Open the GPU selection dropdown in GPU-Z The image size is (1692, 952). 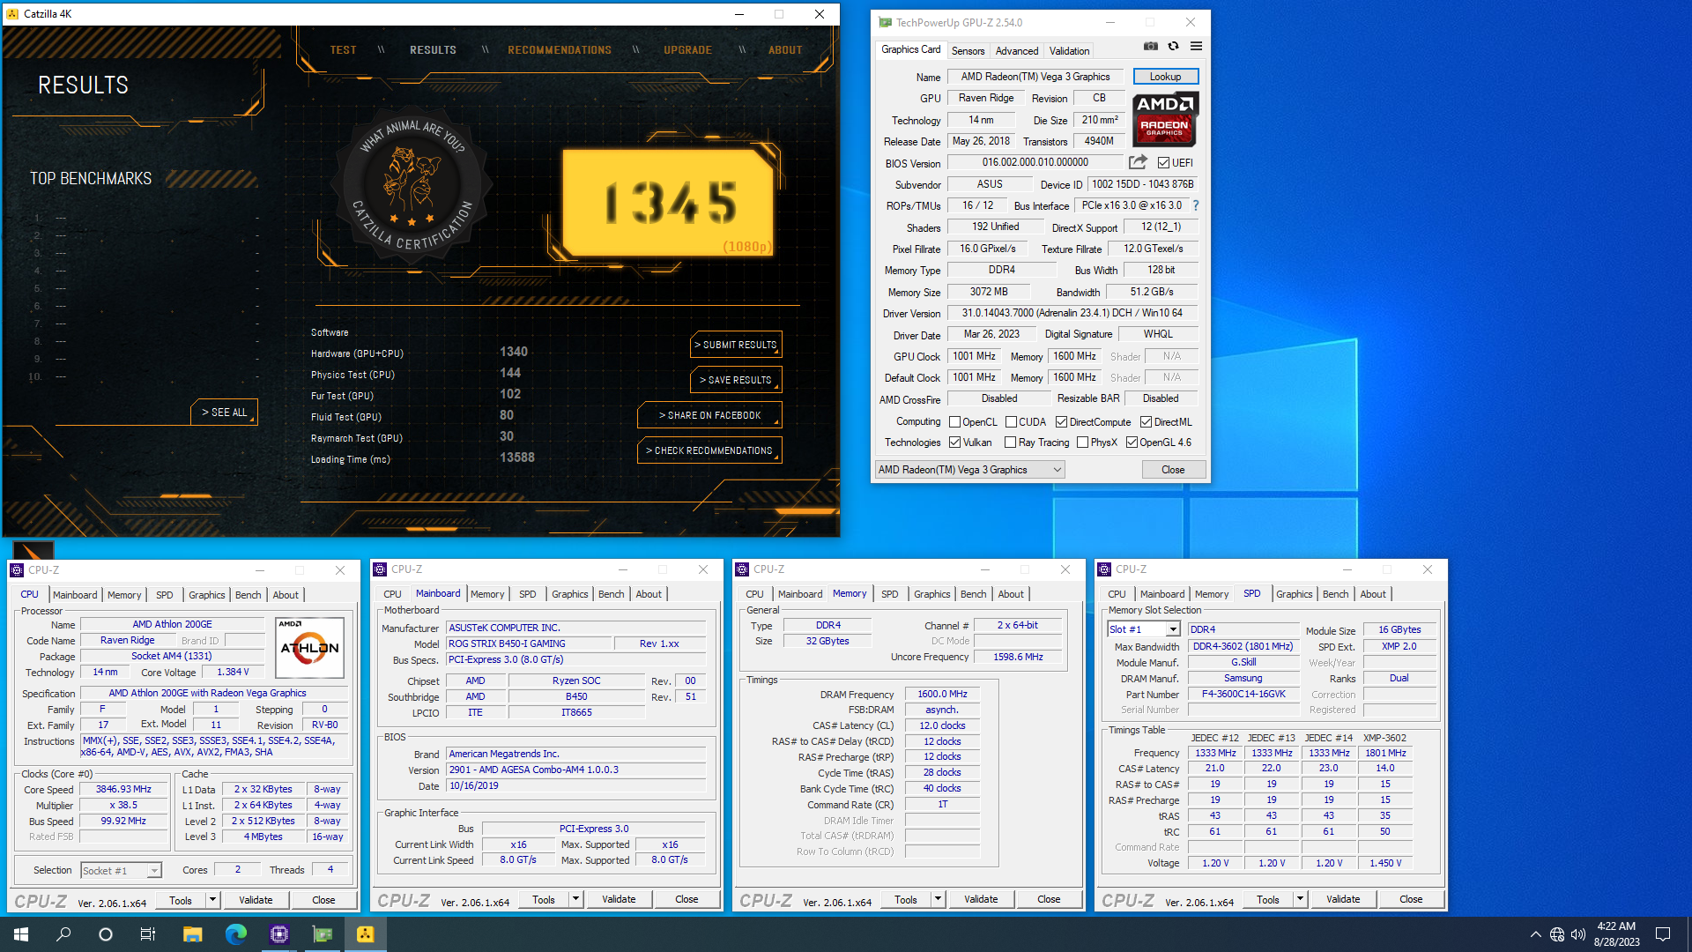[x=969, y=470]
